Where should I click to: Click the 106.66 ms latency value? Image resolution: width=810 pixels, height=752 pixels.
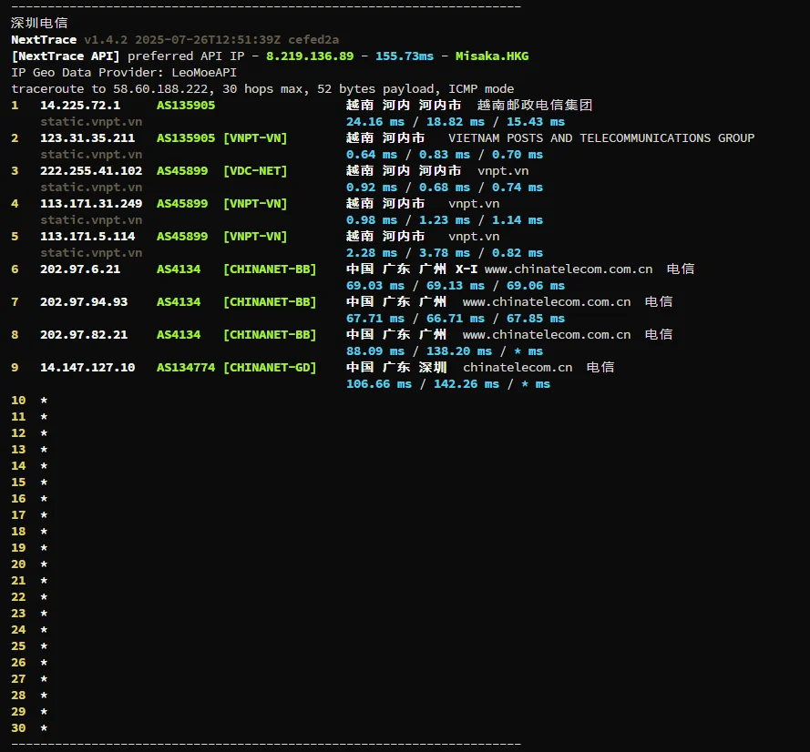coord(379,384)
